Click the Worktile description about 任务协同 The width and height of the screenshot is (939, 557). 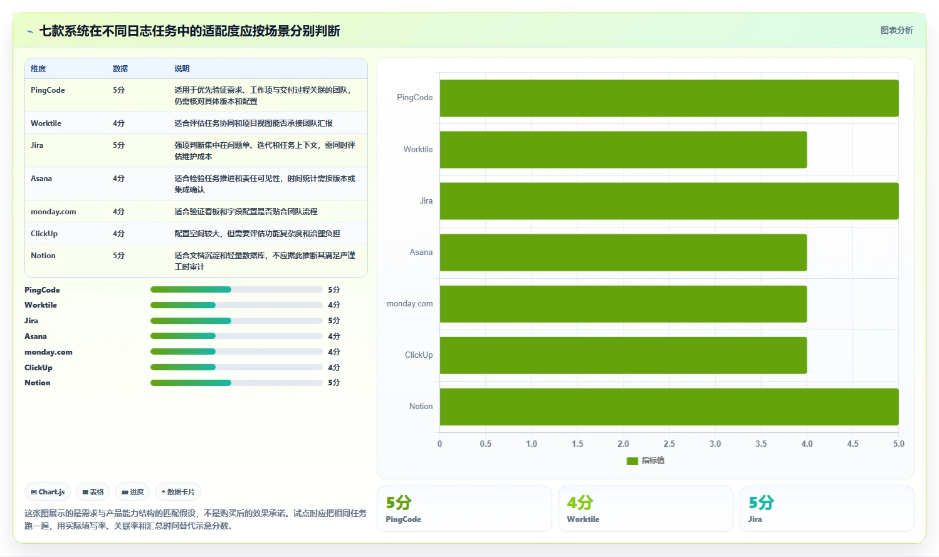[253, 123]
